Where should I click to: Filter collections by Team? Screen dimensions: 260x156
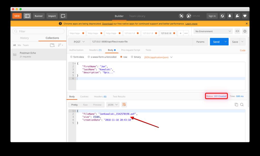(x=26, y=45)
